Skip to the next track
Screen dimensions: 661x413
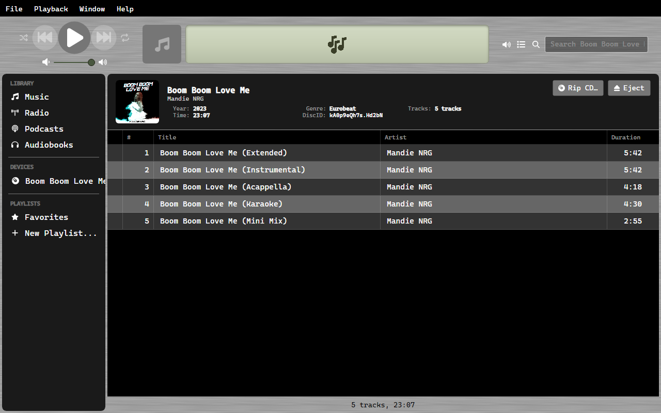pos(104,37)
